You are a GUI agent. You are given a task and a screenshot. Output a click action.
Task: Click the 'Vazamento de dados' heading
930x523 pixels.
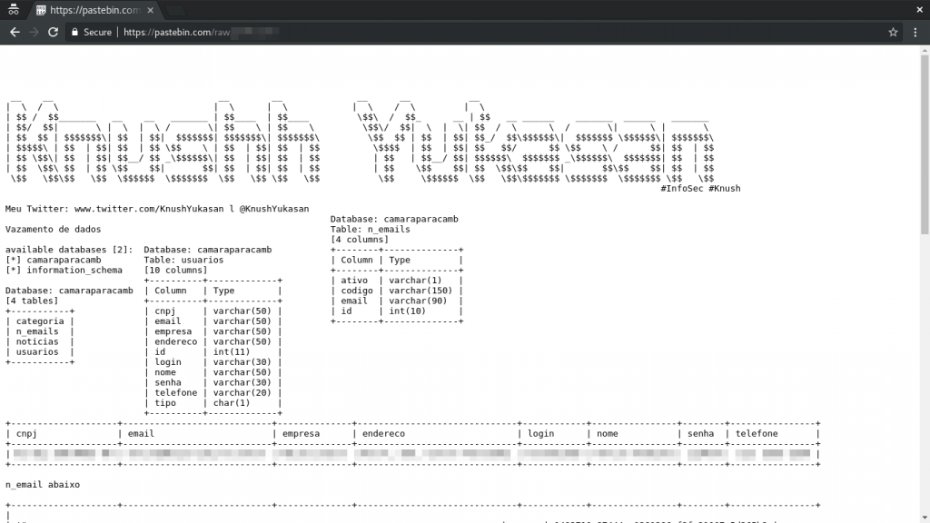54,229
